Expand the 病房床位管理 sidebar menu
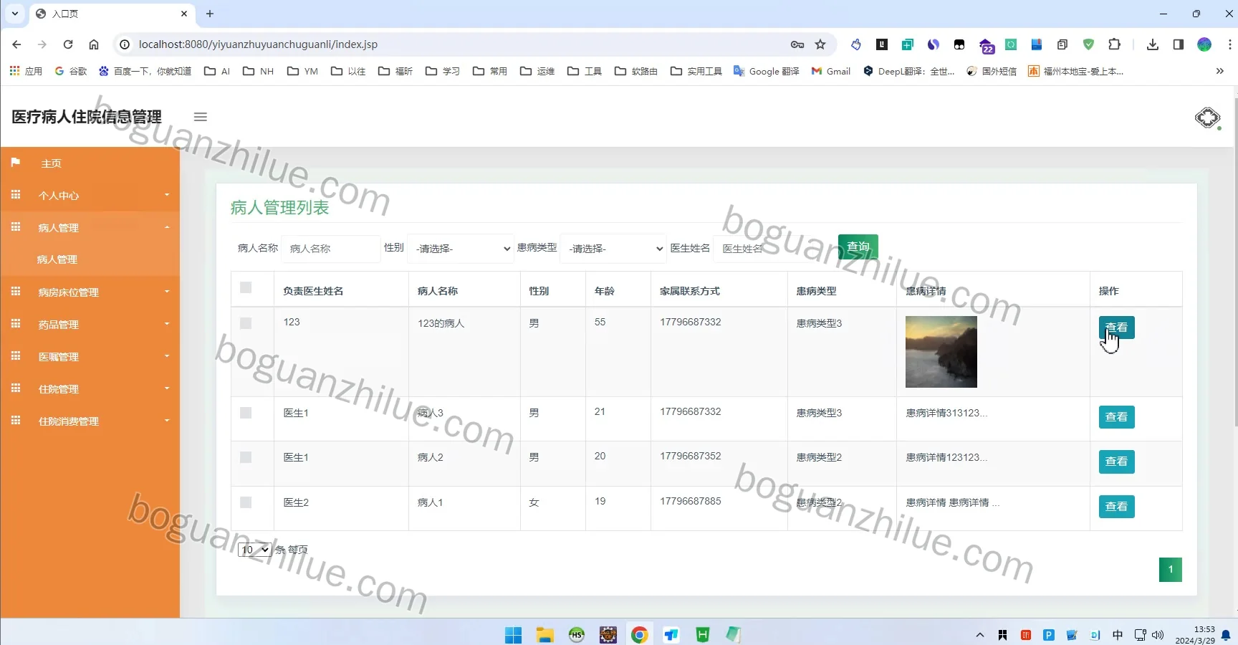Image resolution: width=1238 pixels, height=645 pixels. tap(90, 292)
